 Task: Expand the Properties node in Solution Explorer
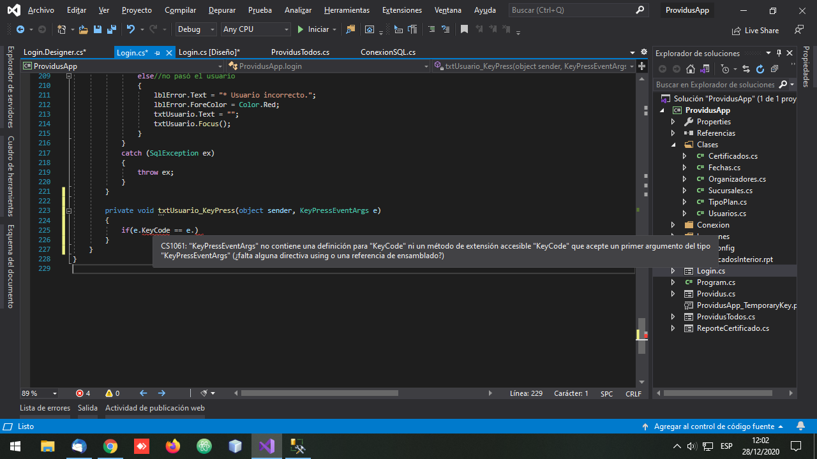[x=673, y=122]
